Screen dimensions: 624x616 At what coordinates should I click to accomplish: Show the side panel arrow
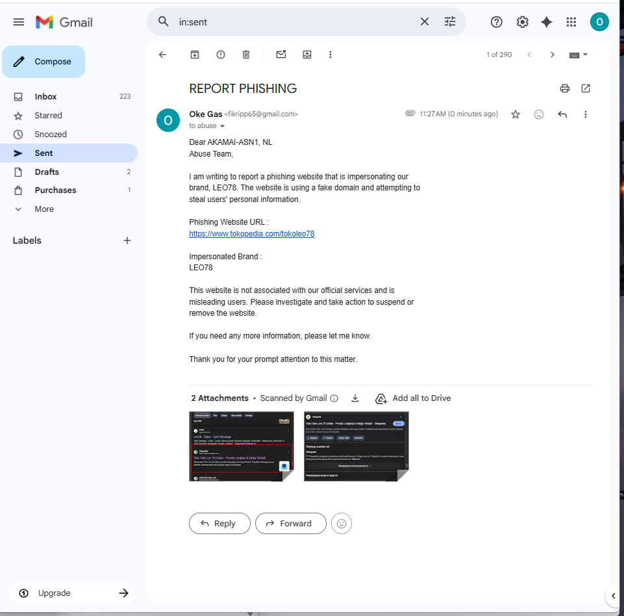click(613, 596)
